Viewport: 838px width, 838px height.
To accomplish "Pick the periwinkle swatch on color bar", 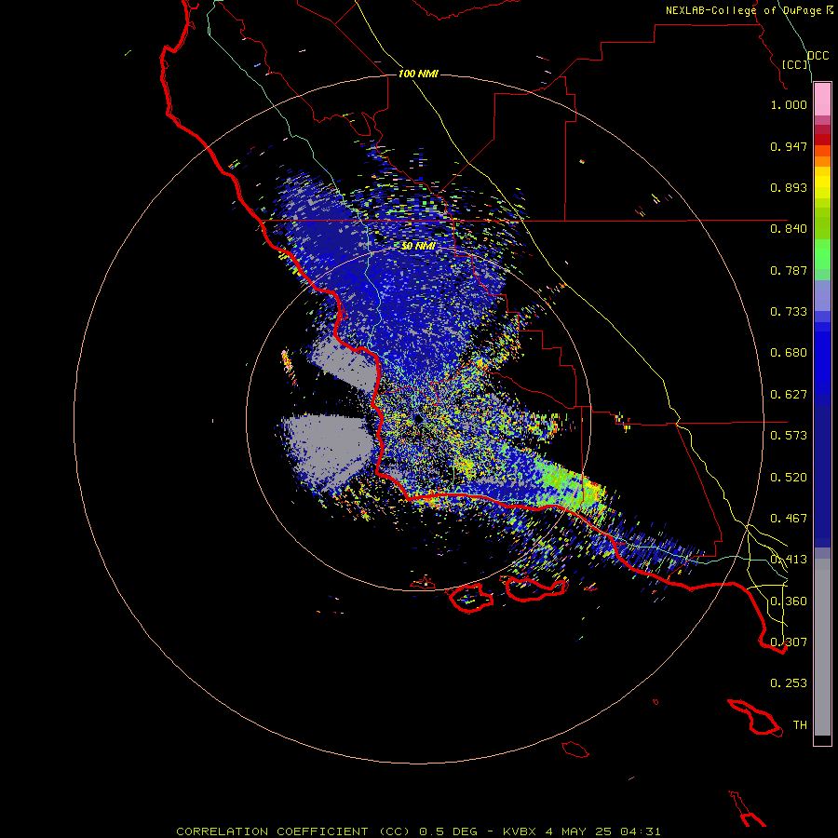I will click(822, 295).
